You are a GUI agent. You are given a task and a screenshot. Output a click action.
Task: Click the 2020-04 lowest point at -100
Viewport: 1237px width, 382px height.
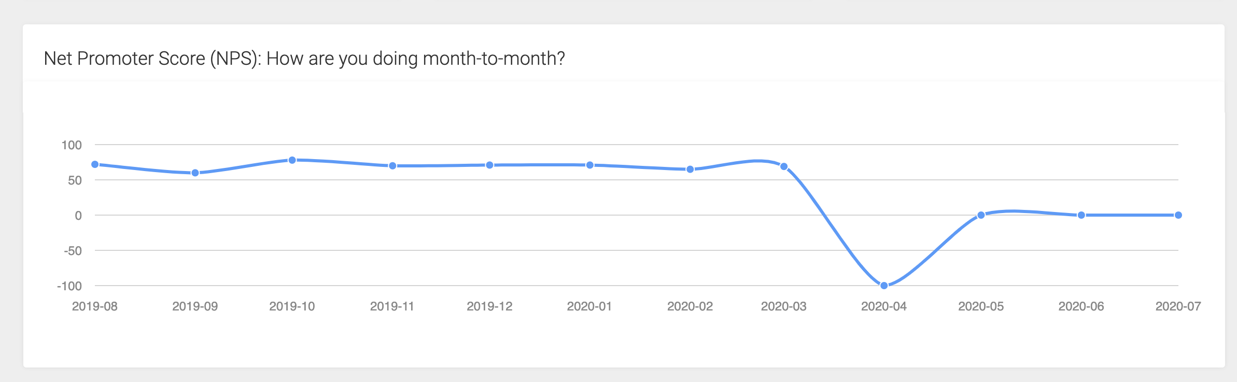pos(884,285)
